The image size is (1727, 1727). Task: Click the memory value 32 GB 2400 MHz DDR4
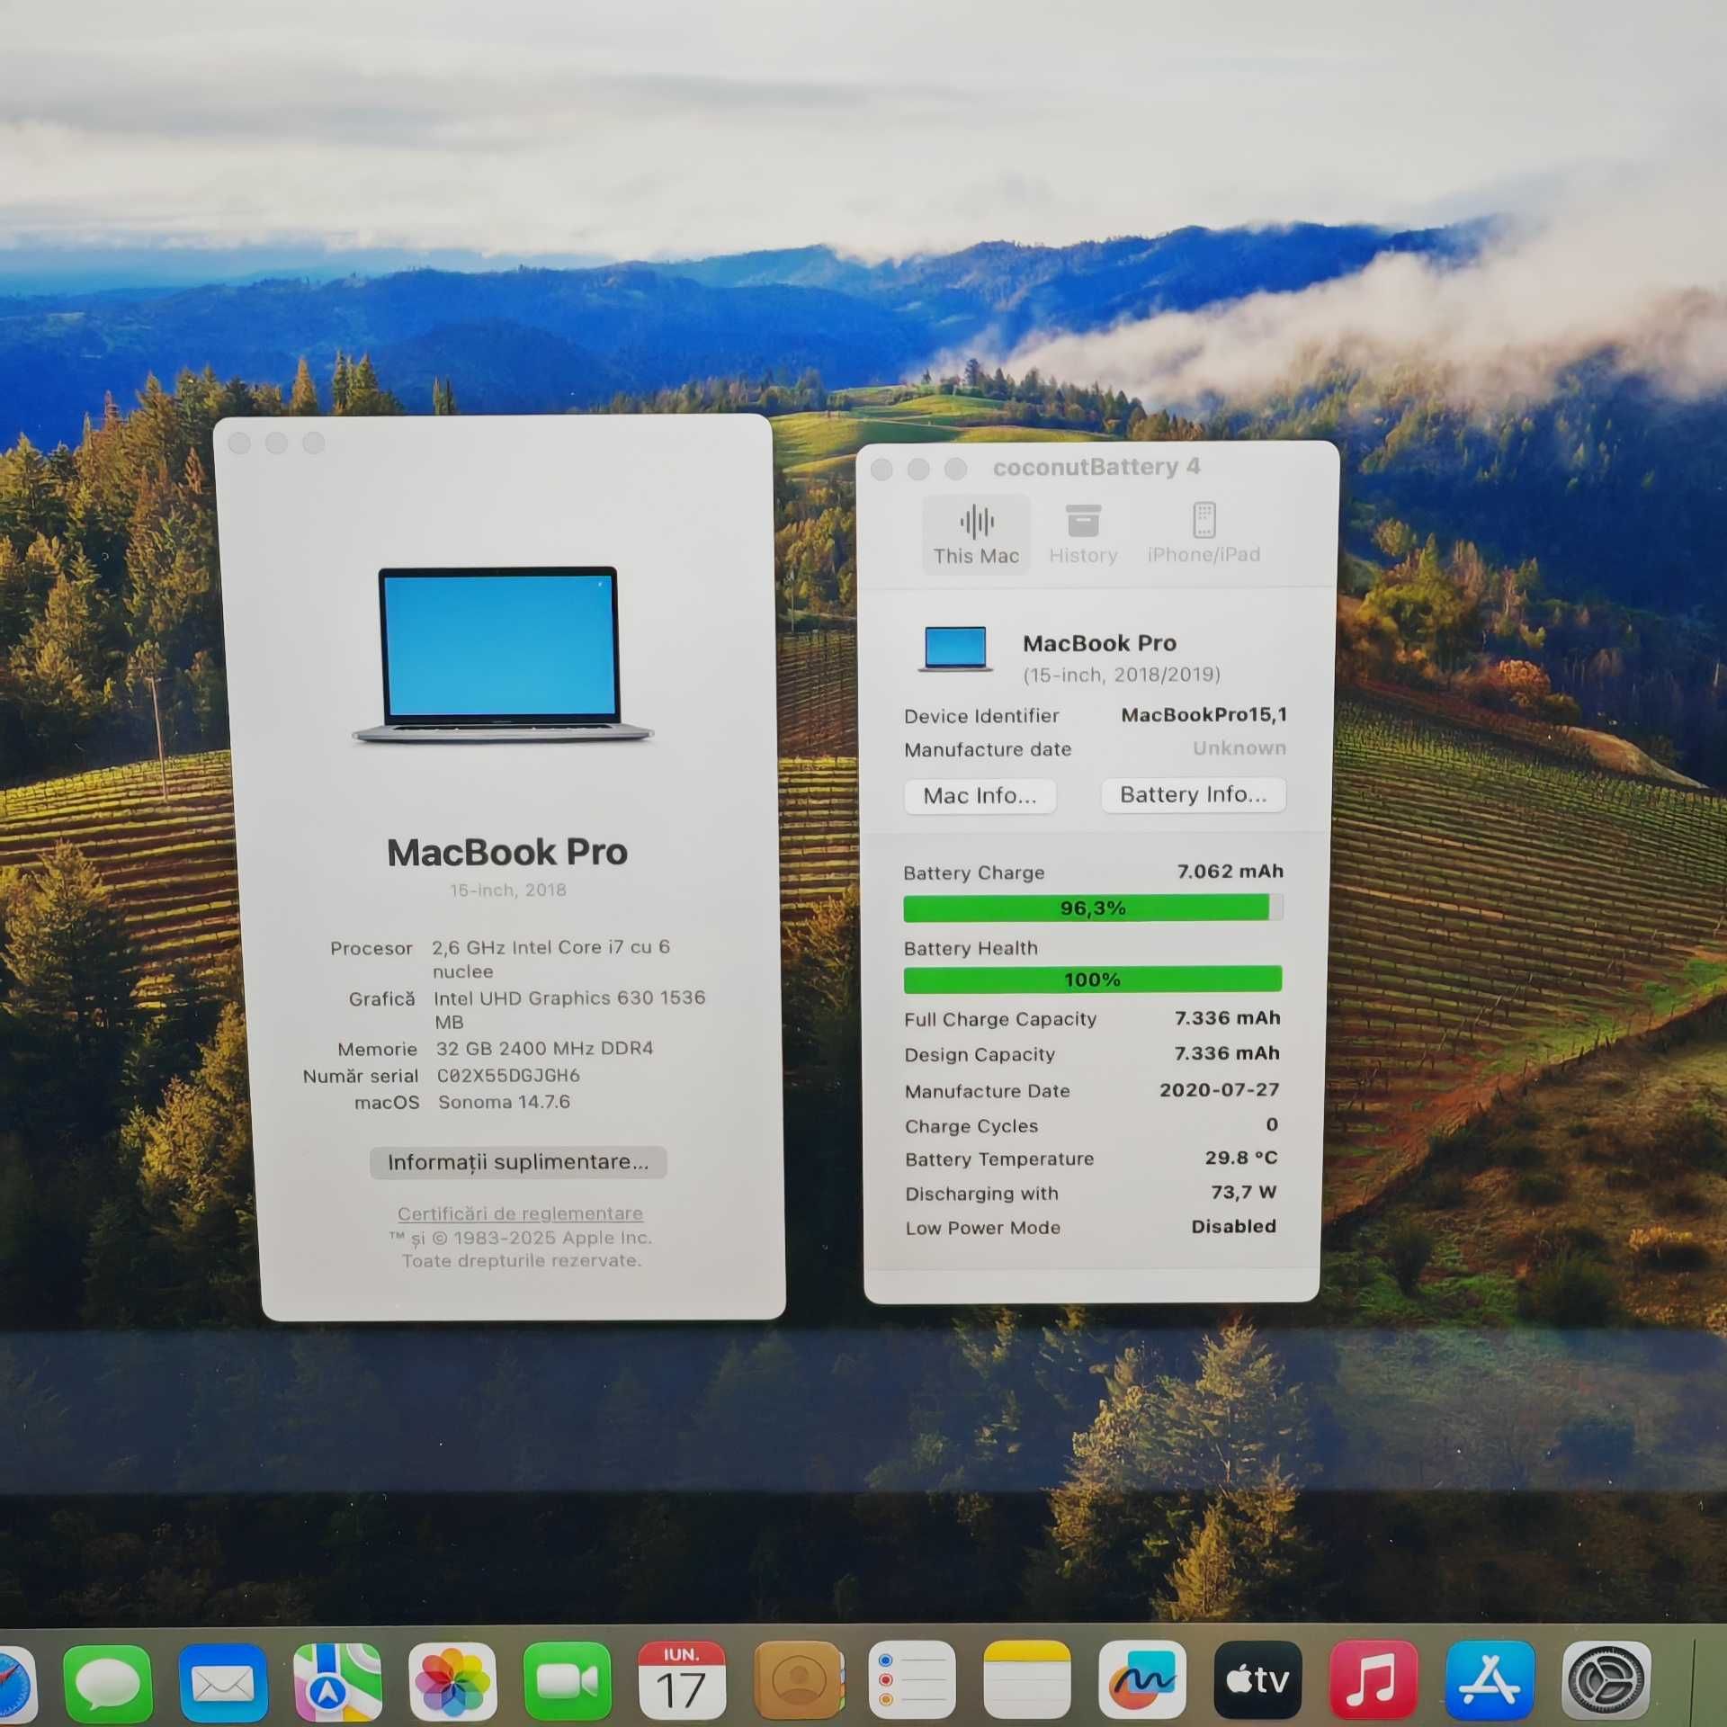(x=544, y=1049)
